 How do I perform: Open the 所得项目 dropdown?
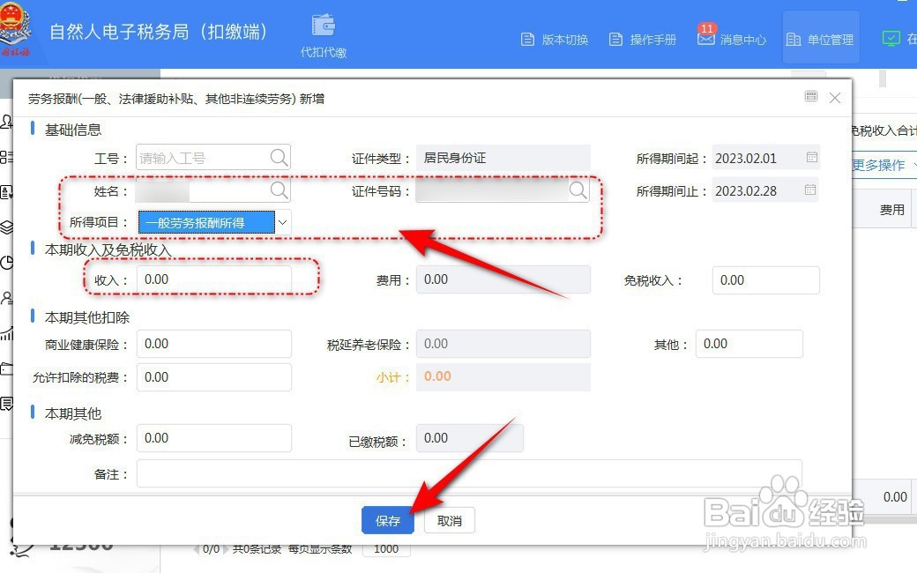[x=282, y=221]
